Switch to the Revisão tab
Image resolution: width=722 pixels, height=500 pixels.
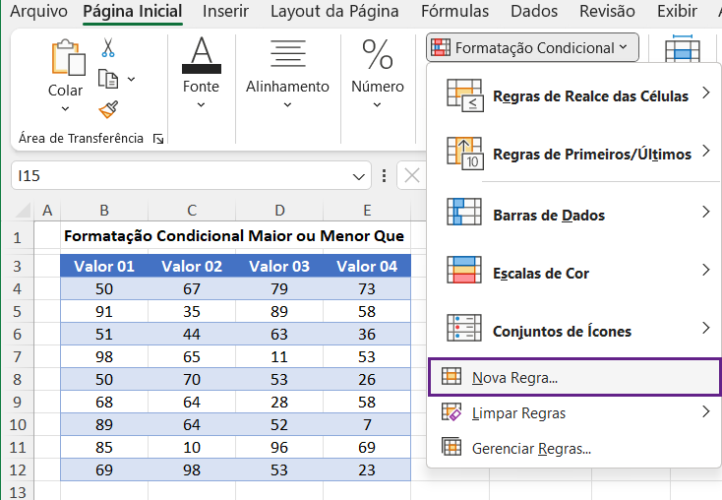pyautogui.click(x=607, y=11)
